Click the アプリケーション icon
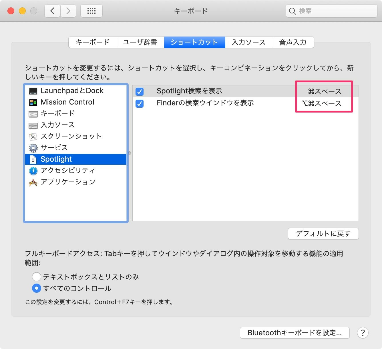The image size is (382, 349). (33, 182)
